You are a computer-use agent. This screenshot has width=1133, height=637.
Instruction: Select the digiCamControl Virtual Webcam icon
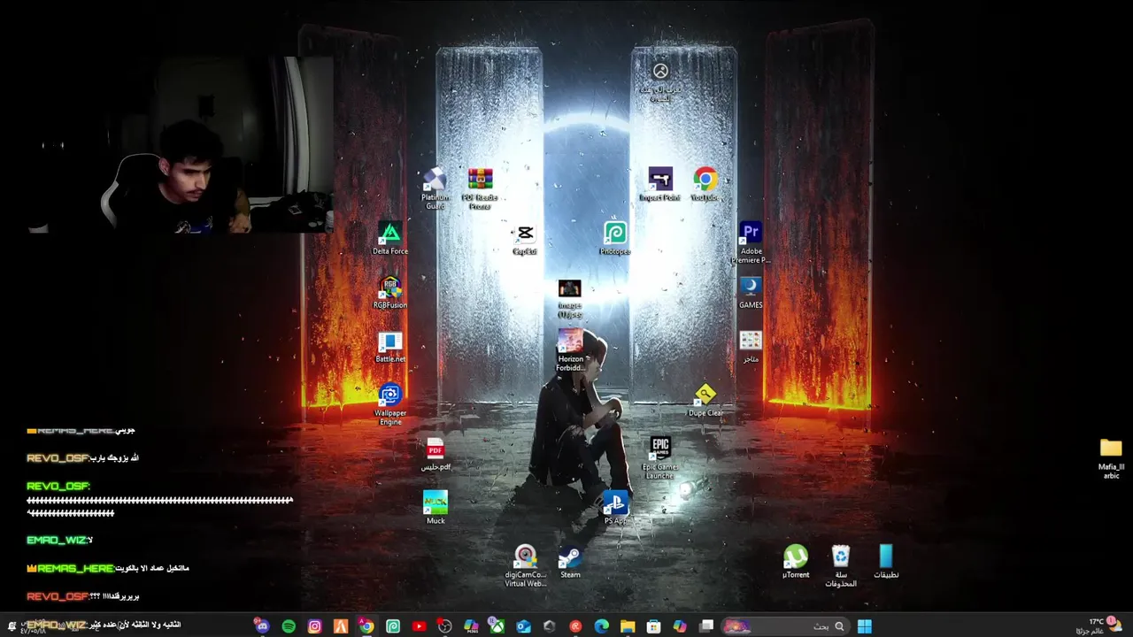tap(525, 566)
